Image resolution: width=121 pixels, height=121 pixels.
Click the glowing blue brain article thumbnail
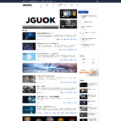point(29,99)
